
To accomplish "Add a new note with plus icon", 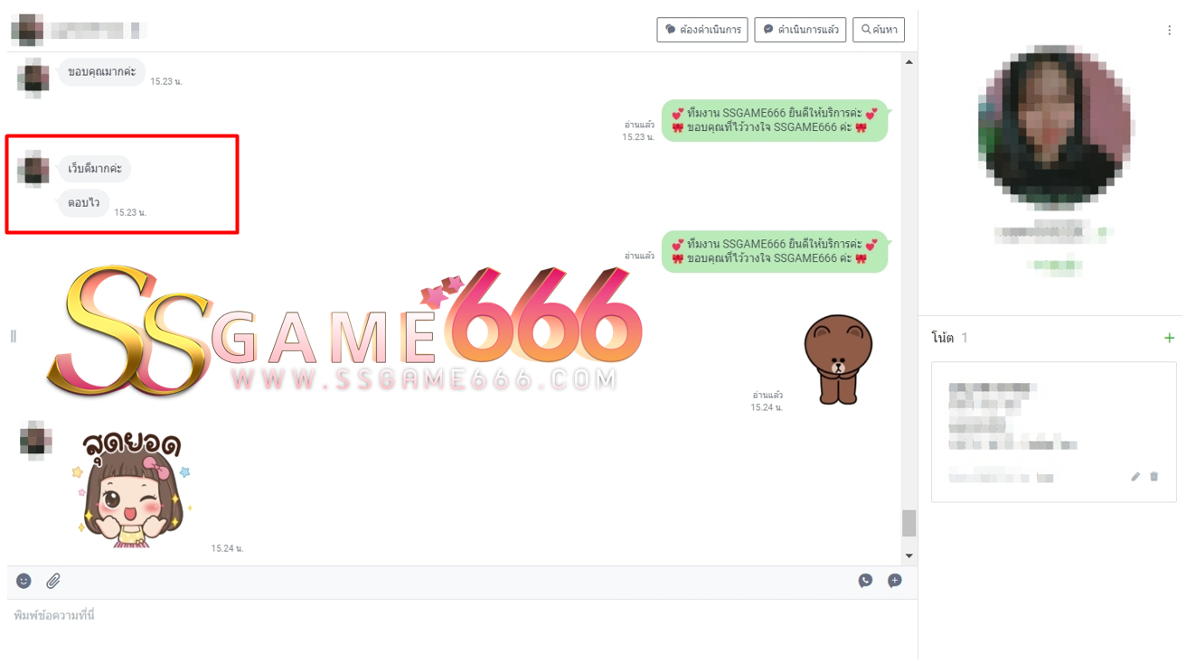I will [x=1169, y=338].
